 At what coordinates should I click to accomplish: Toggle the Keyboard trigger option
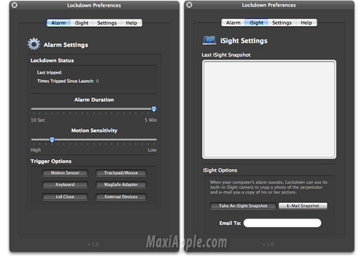[x=65, y=184]
